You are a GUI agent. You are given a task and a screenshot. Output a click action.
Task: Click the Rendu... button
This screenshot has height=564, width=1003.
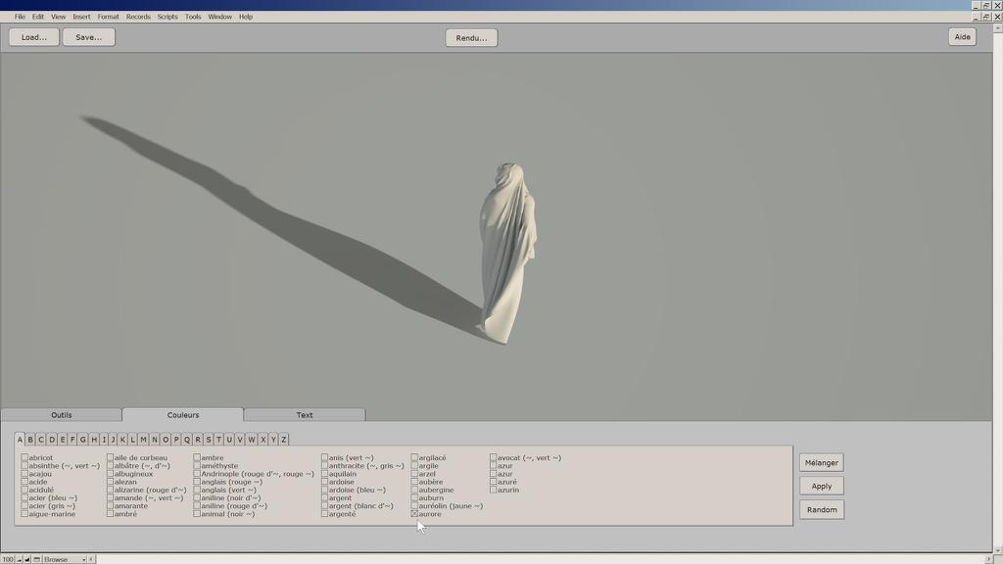471,37
